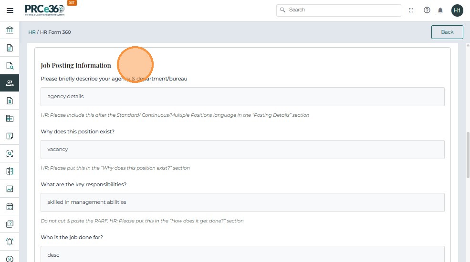The width and height of the screenshot is (470, 262).
Task: Open the dollar invoice sidebar icon
Action: click(x=10, y=101)
